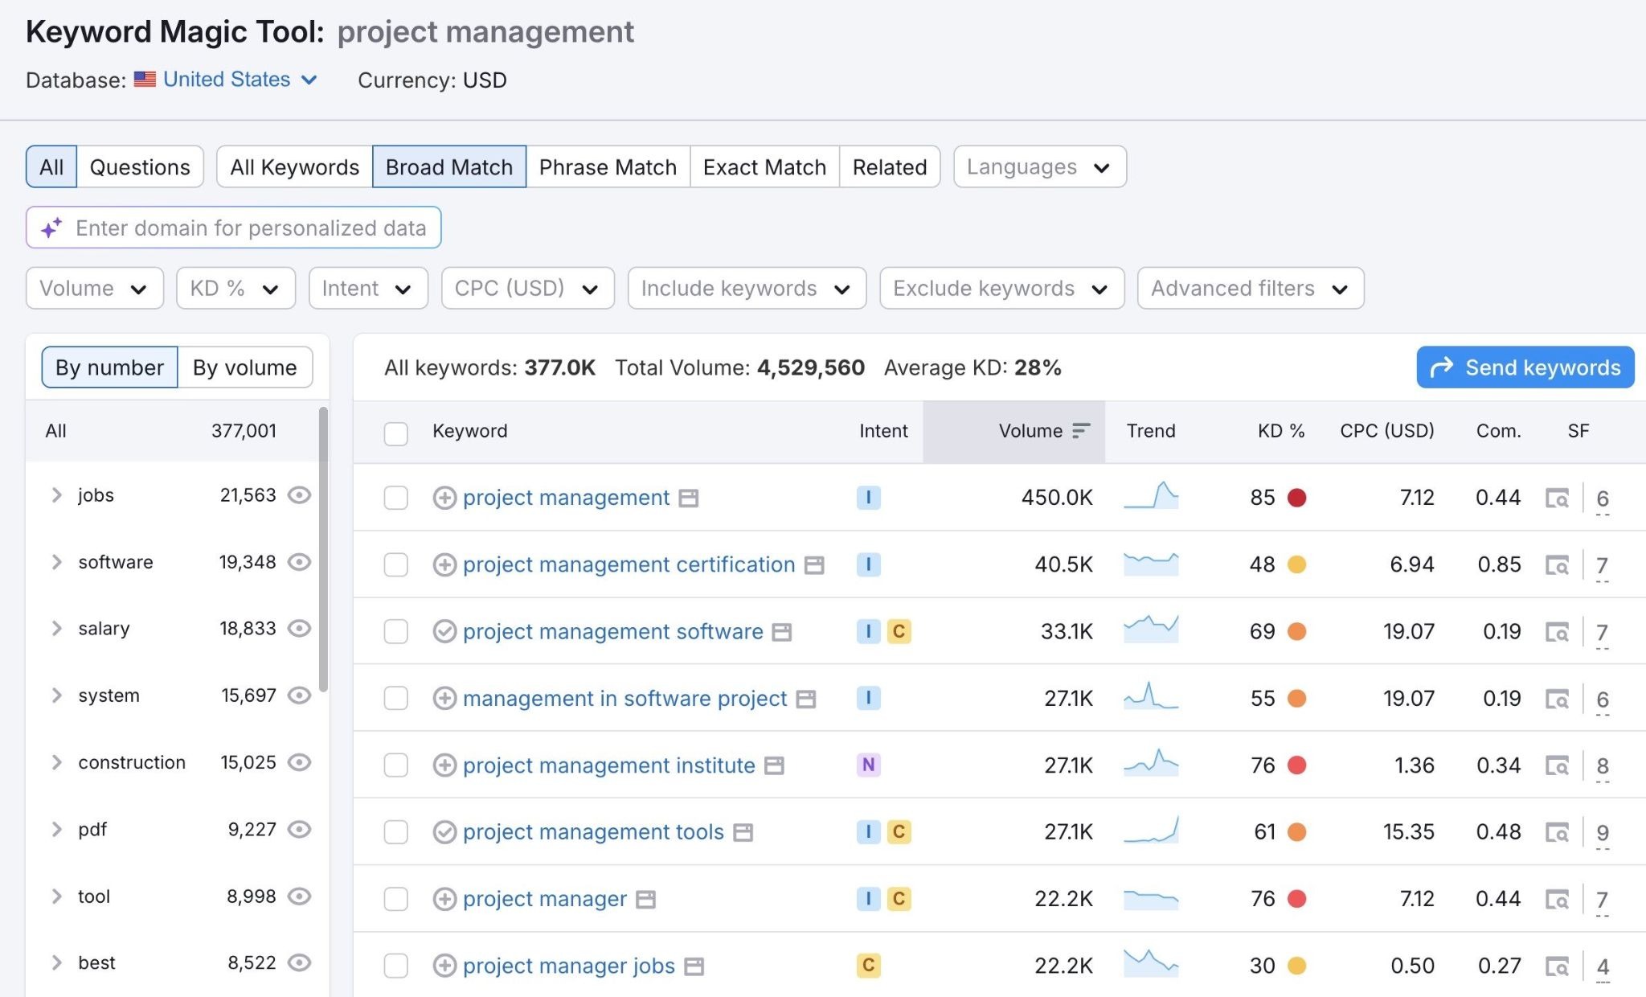Click the domain for personalized data field
Viewport: 1646px width, 997px height.
(233, 228)
